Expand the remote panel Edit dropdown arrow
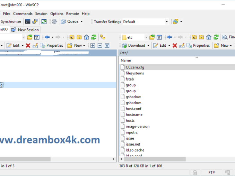235x176 pixels. 169,46
